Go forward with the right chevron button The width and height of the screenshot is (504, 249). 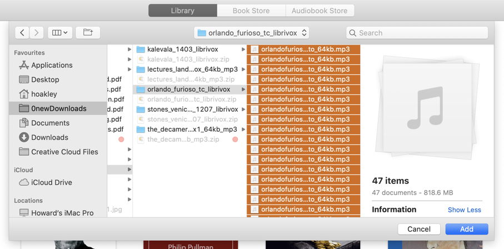[36, 33]
